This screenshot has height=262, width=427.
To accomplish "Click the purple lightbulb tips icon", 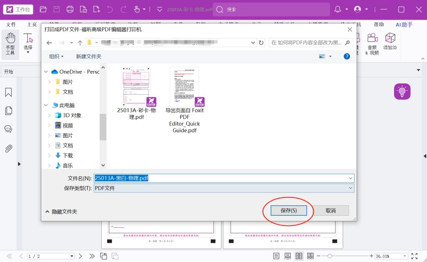I will [402, 91].
